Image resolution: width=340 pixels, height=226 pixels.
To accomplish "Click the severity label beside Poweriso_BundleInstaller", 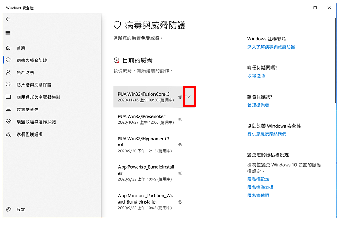I will pyautogui.click(x=180, y=173).
